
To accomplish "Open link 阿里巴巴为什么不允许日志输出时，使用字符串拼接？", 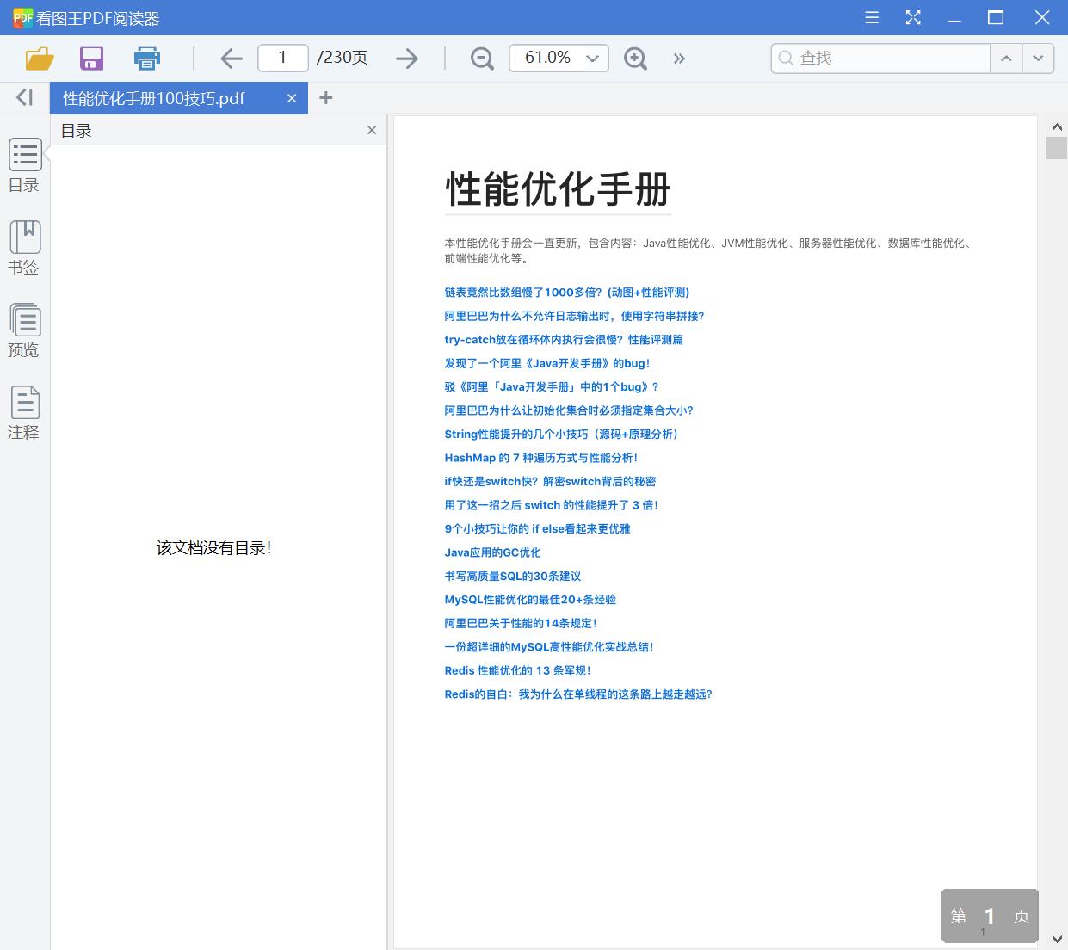I will [x=575, y=316].
